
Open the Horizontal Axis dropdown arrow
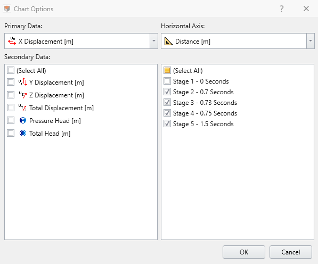point(311,41)
